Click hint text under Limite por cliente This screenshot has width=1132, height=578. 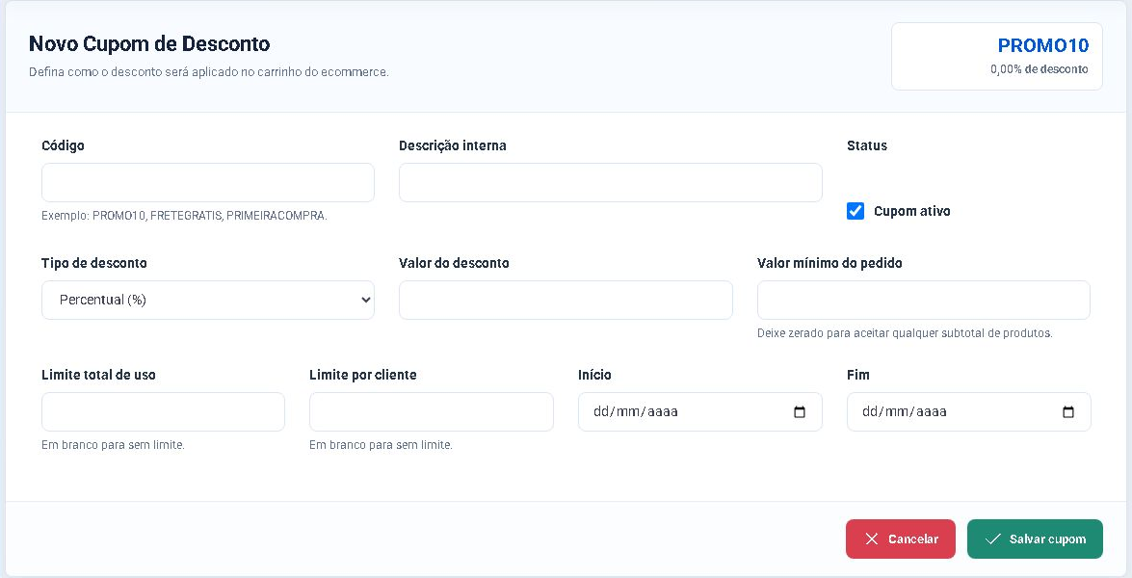point(381,445)
